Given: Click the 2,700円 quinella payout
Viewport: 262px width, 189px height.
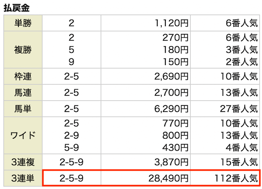Looking at the screenshot, I should [171, 93].
